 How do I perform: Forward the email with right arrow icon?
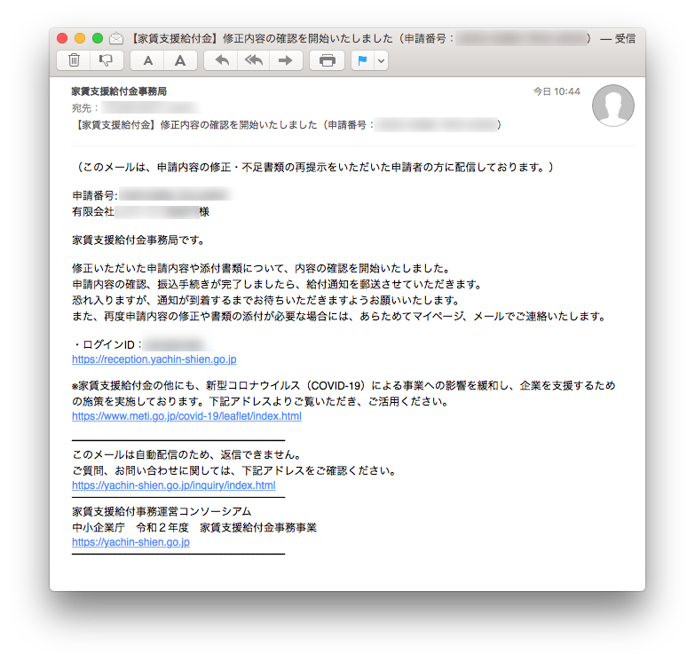point(286,60)
